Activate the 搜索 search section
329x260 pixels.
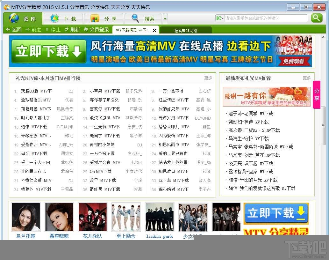[x=144, y=19]
